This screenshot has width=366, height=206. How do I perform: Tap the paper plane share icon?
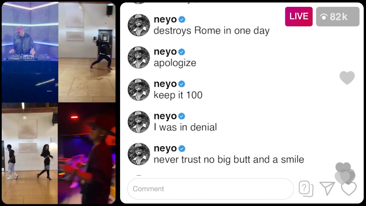(327, 189)
